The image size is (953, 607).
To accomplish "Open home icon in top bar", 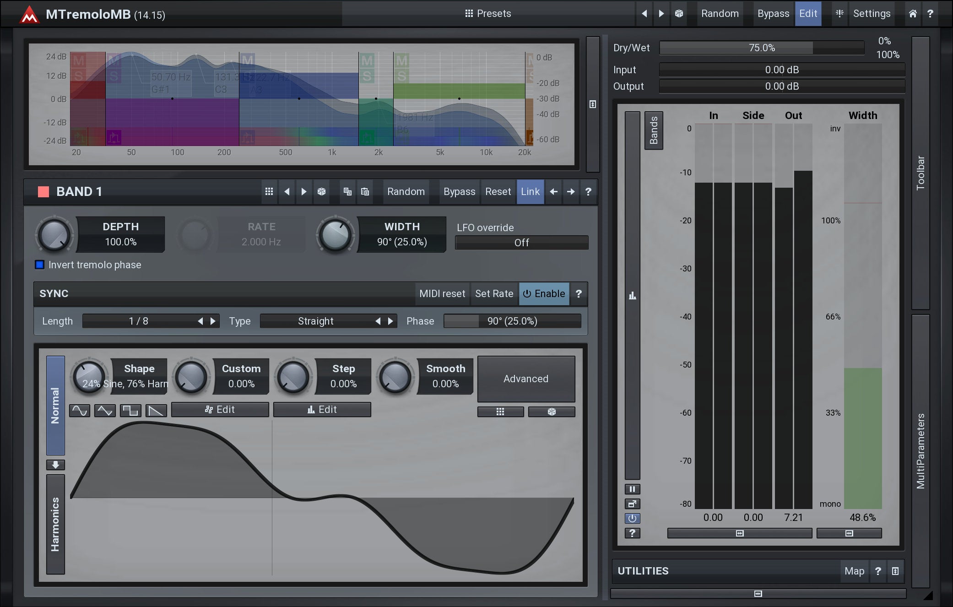I will pos(913,14).
